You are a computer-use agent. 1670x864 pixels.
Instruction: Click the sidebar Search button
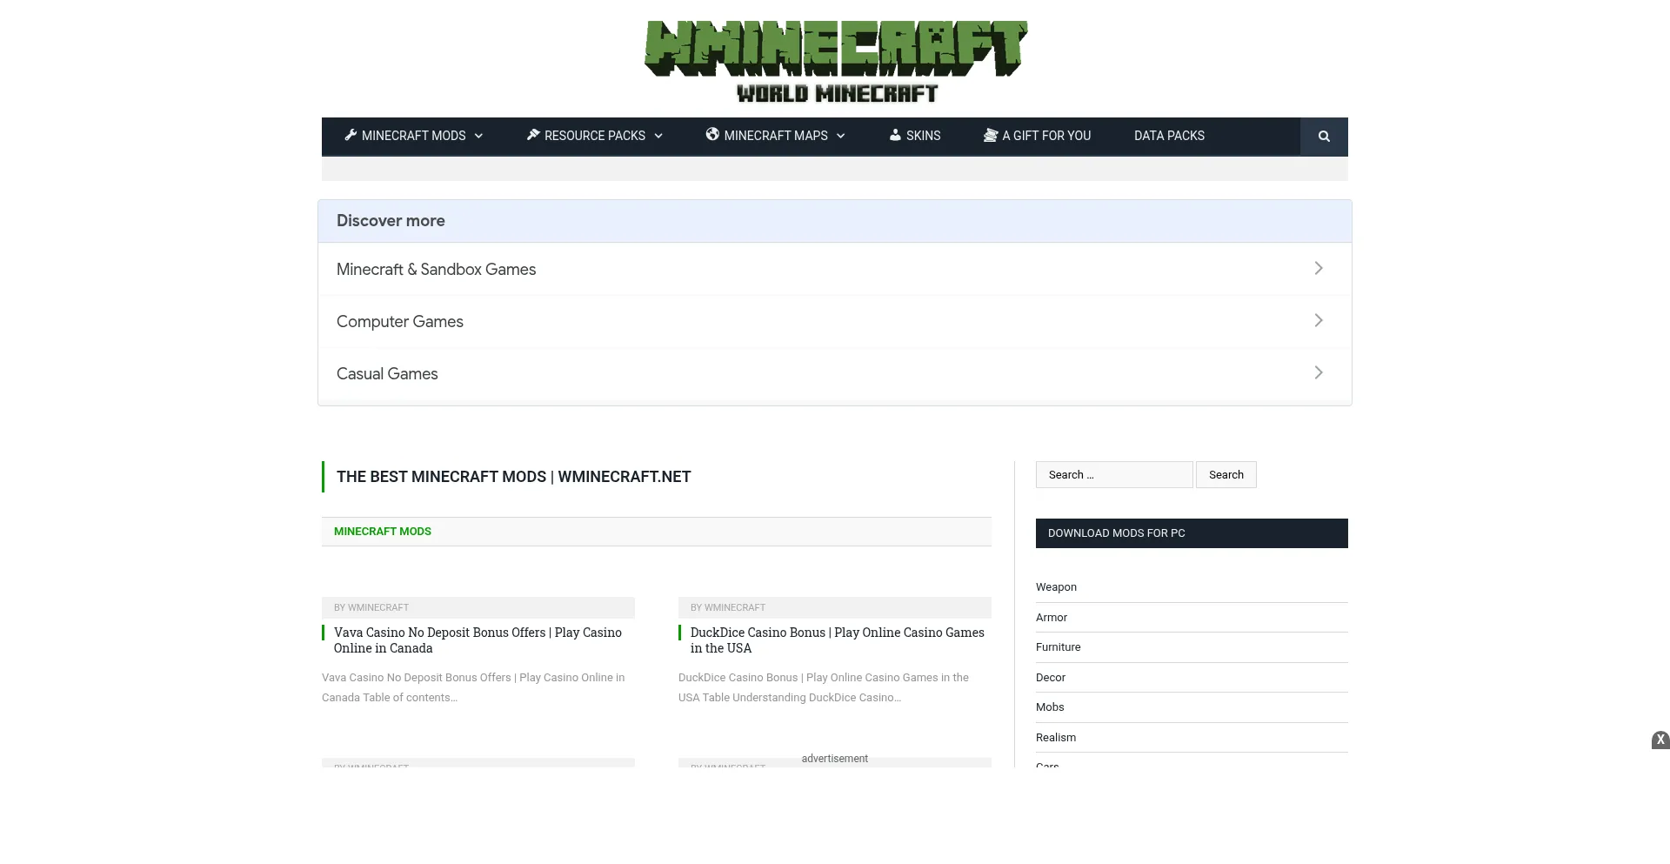tap(1226, 475)
